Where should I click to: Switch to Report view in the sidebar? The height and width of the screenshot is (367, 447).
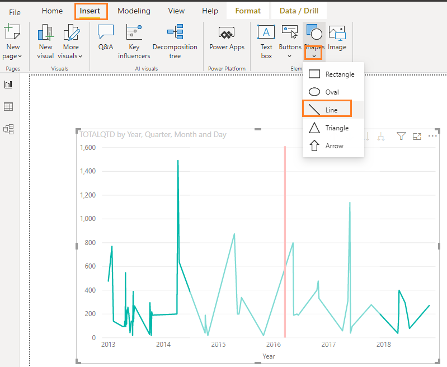coord(8,84)
